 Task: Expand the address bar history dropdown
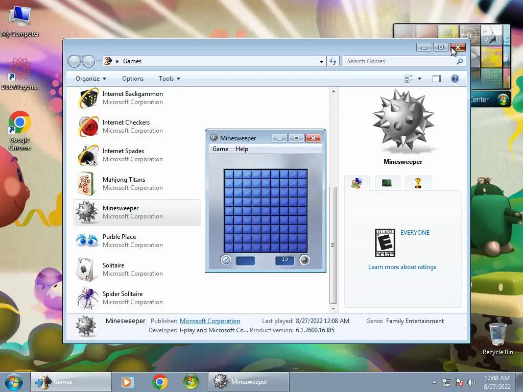coord(321,61)
